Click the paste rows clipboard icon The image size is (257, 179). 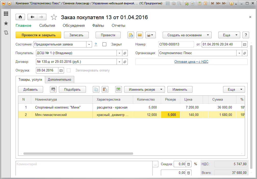click(x=105, y=89)
